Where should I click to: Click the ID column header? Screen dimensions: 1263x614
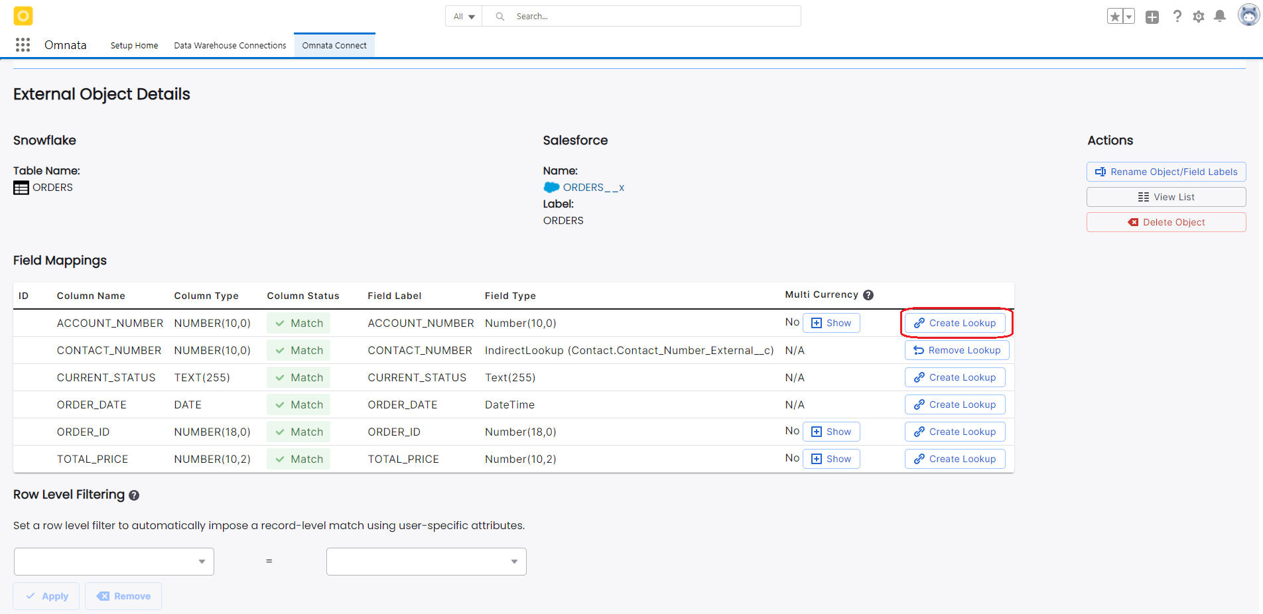point(24,296)
